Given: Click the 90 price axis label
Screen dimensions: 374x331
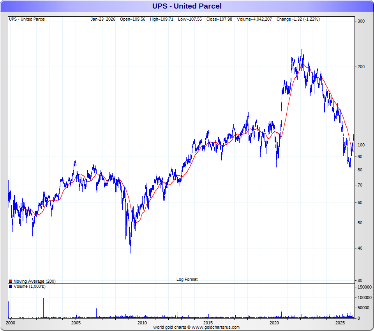Looking at the screenshot, I should (360, 157).
